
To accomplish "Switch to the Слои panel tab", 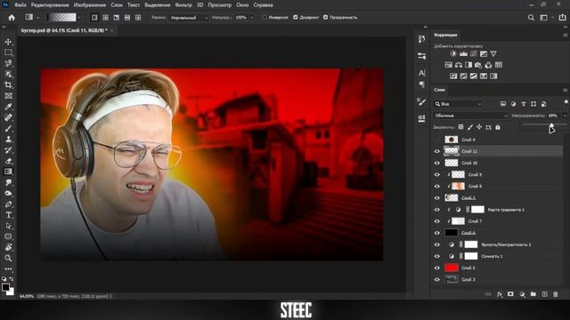I will tap(439, 90).
